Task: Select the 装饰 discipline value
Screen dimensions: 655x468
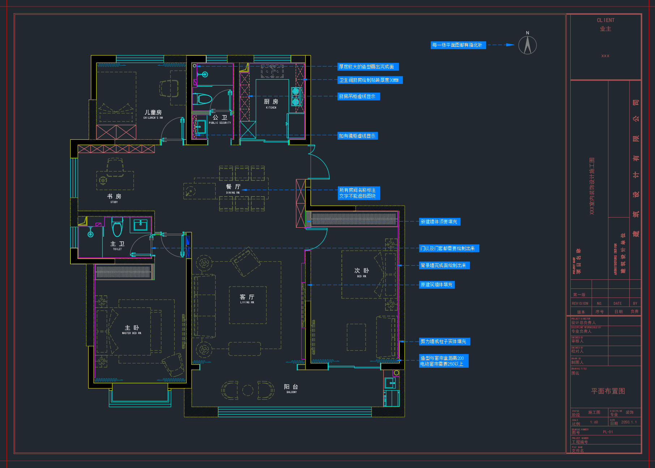Action: tap(630, 412)
